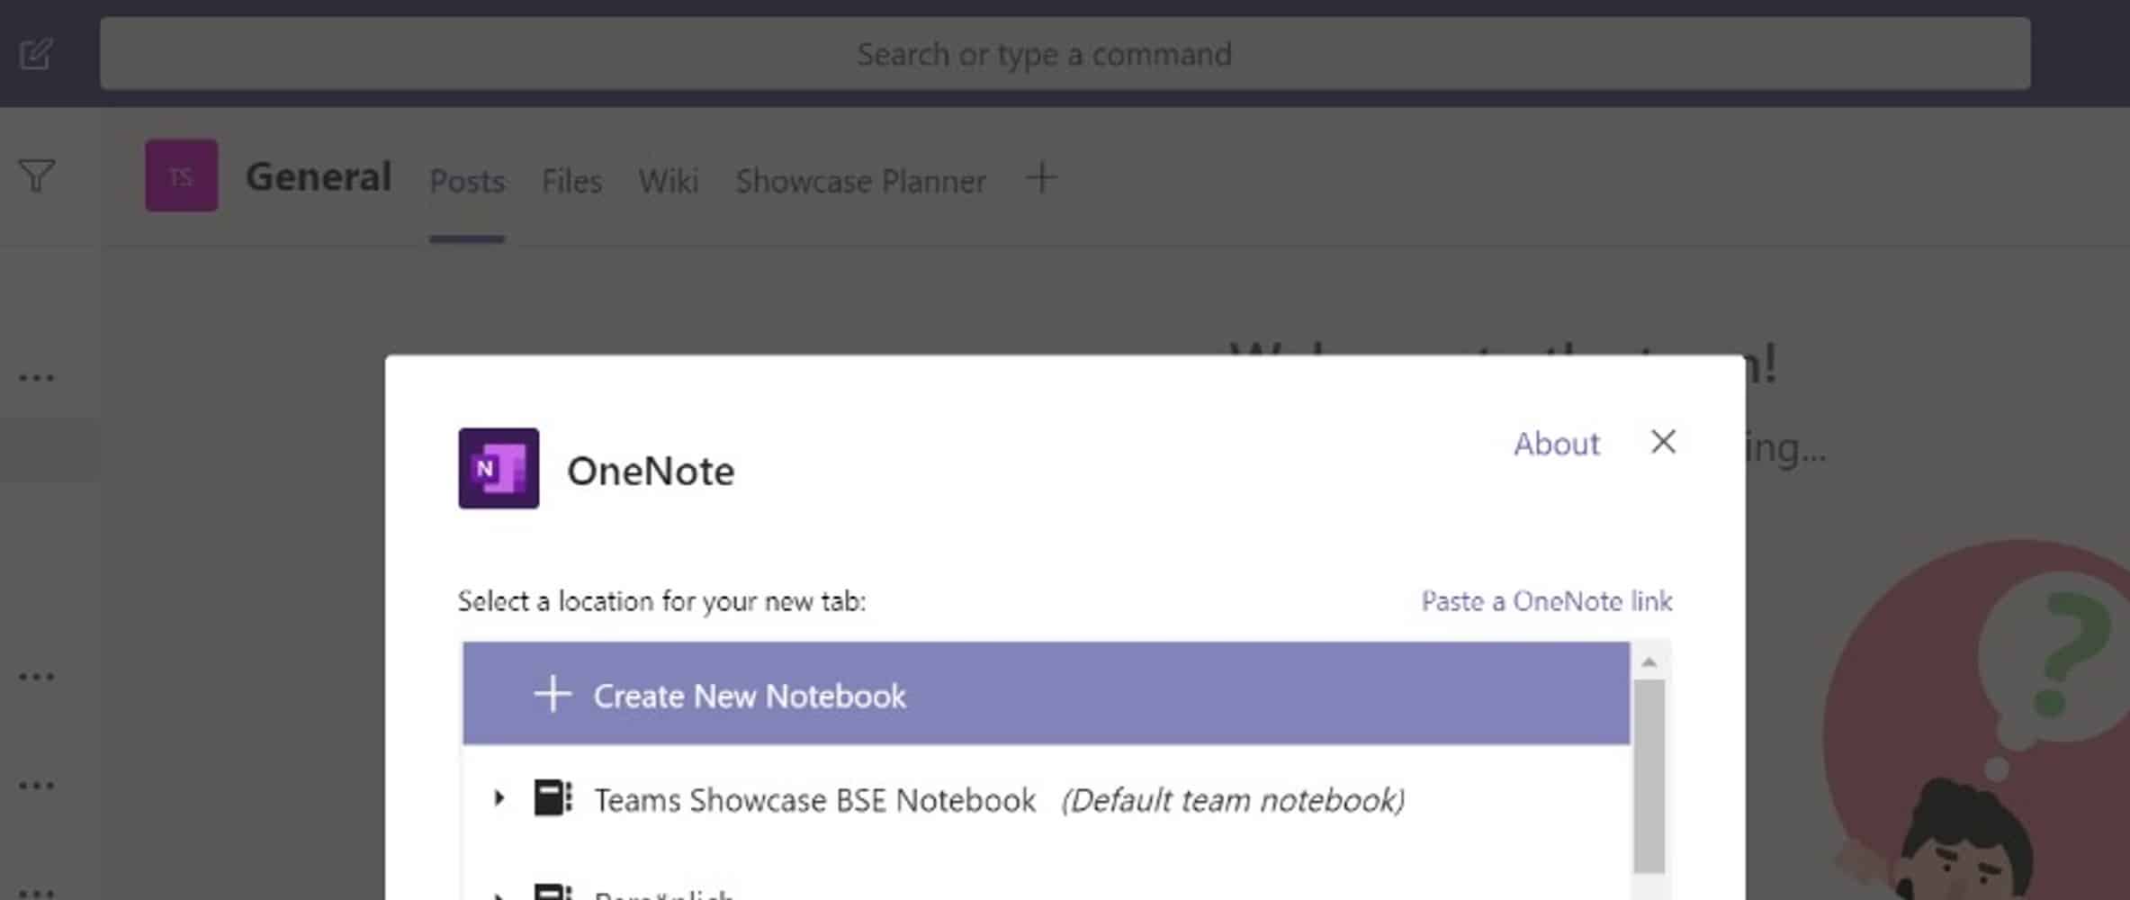Expand Teams Showcase BSE Notebook arrow
Image resolution: width=2130 pixels, height=900 pixels.
[x=499, y=798]
